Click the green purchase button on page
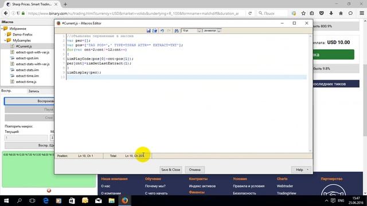The height and width of the screenshot is (206, 367). pos(333,55)
